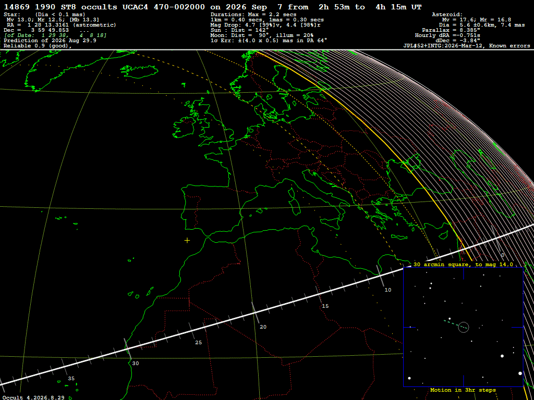534x400 pixels.
Task: Select the circled target star in the chart
Action: [x=464, y=327]
